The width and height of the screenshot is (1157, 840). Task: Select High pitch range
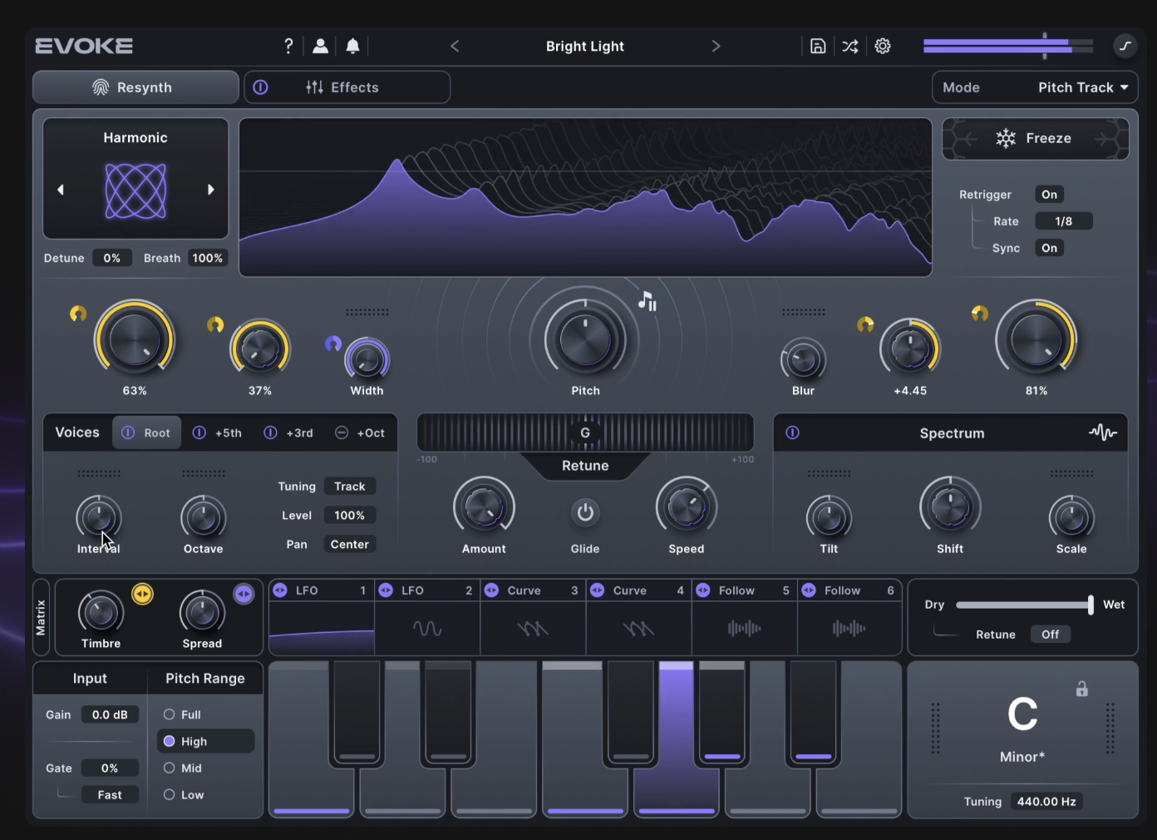click(205, 741)
